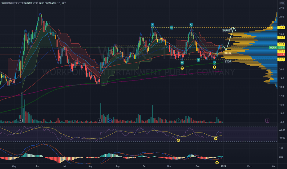This screenshot has height=169, width=287.
Task: Click the earnings E marker in August
Action: click(99, 120)
